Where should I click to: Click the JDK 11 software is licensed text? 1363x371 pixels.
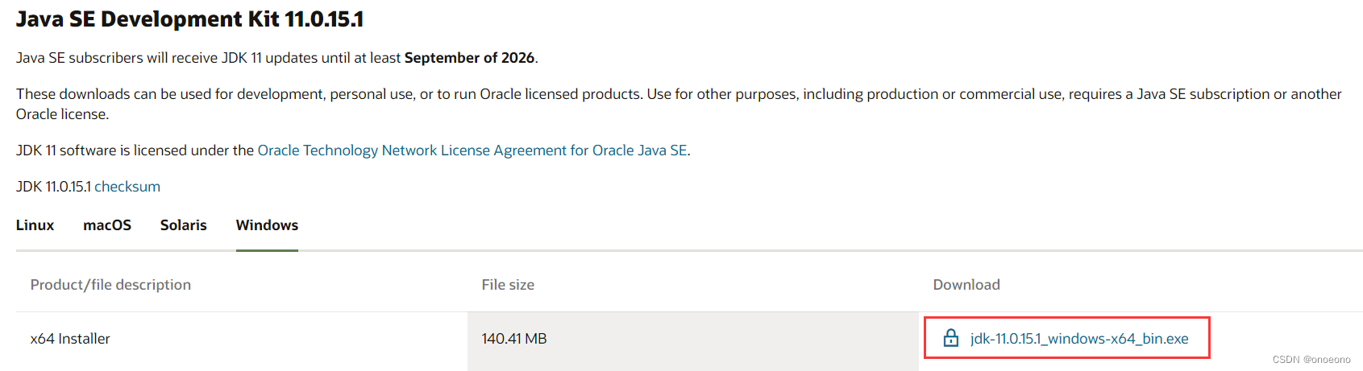(135, 150)
